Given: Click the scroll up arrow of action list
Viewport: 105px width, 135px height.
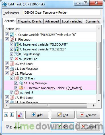Looking at the screenshot, I should [x=99, y=28].
